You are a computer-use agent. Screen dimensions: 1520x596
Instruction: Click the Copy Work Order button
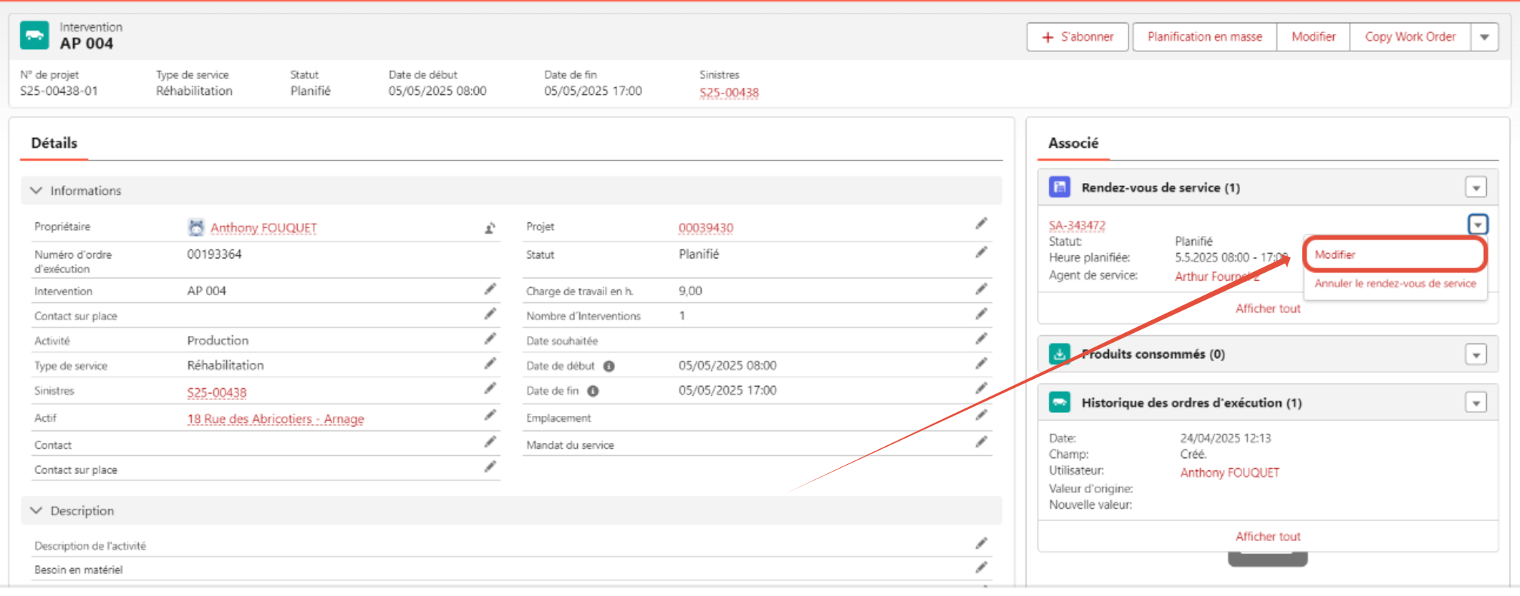coord(1410,37)
